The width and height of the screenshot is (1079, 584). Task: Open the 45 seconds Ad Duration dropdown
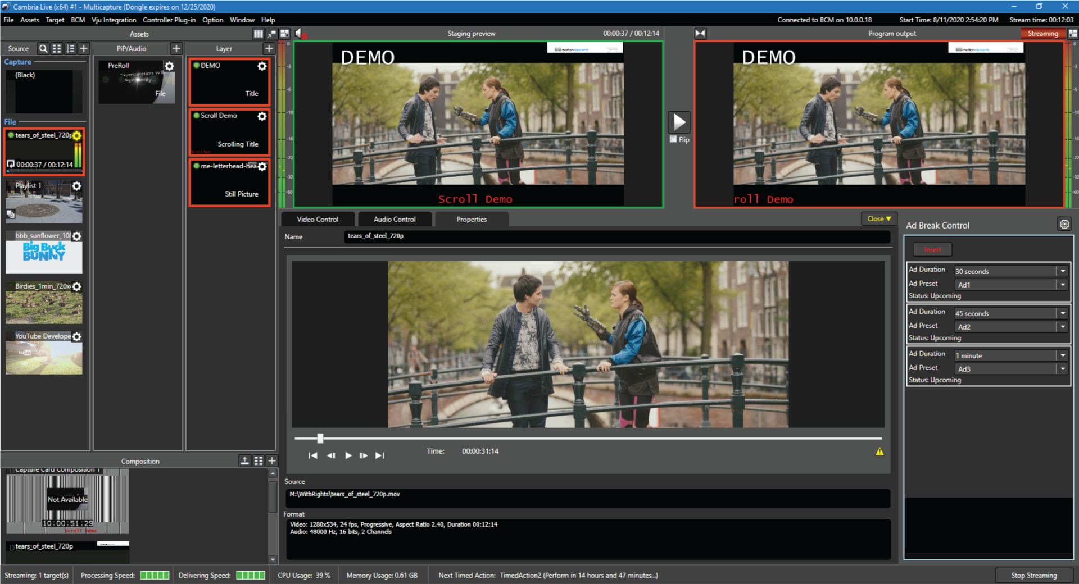[x=1063, y=313]
